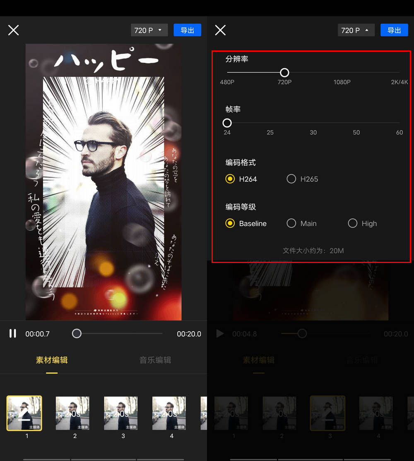414x461 pixels.
Task: Click the left blue 导出 export button
Action: (187, 30)
